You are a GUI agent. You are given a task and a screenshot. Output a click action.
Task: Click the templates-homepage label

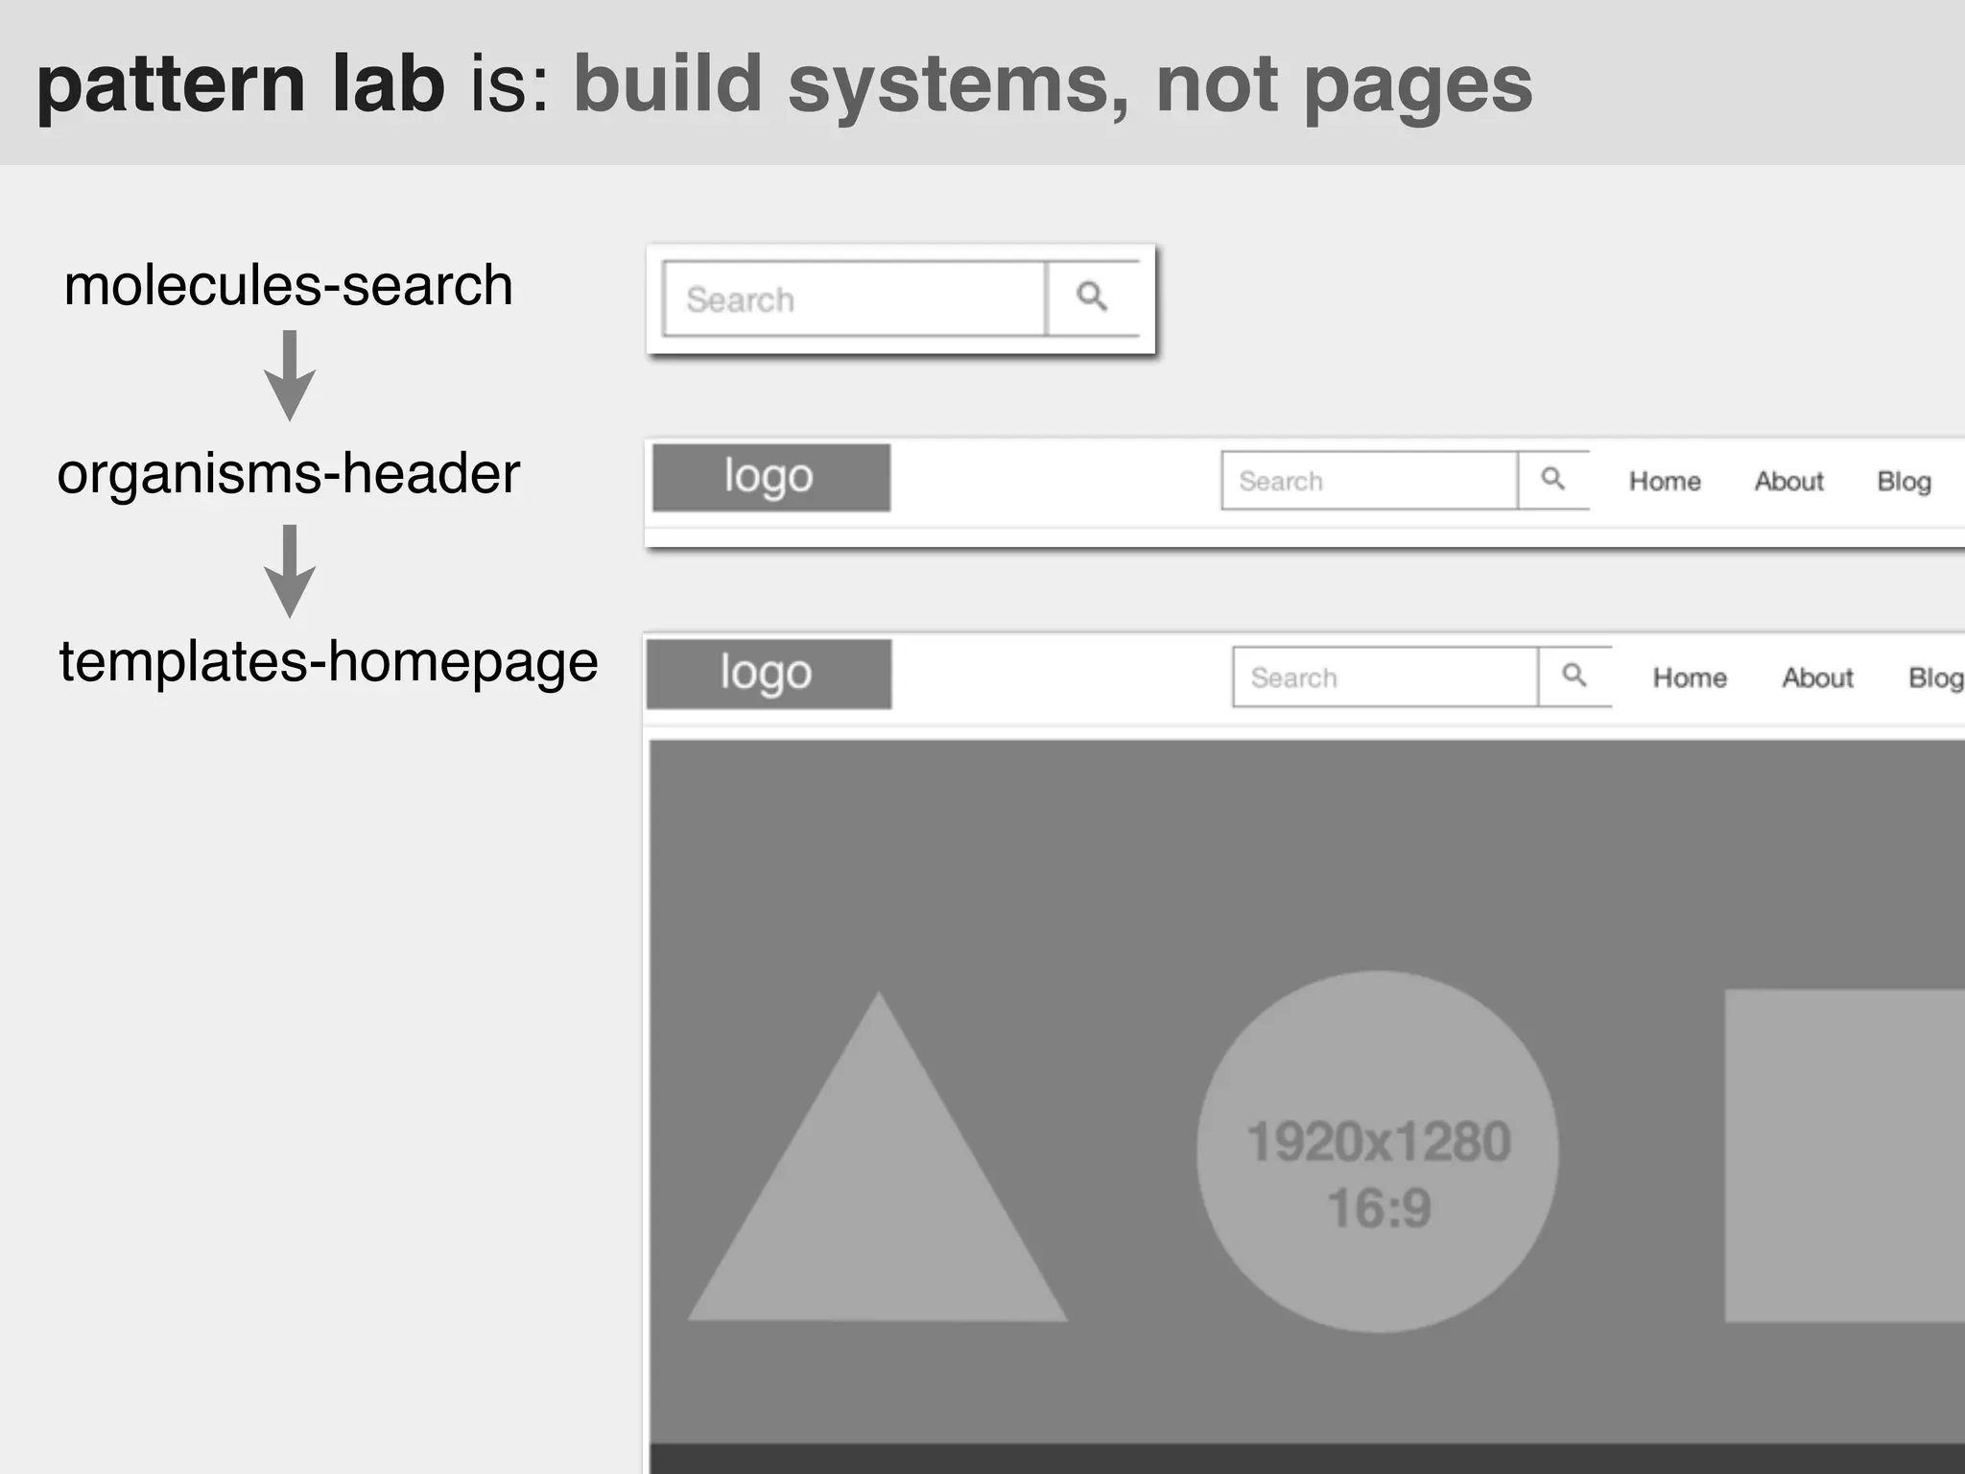point(328,662)
